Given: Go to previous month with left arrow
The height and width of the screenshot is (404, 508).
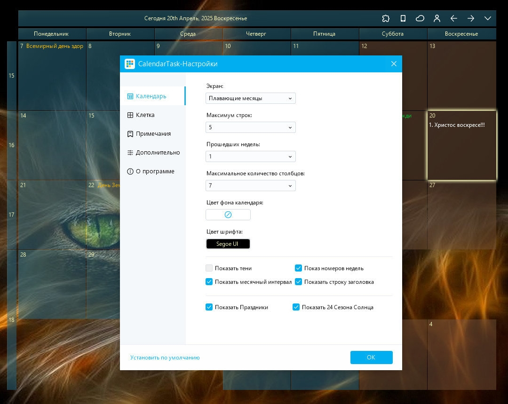Looking at the screenshot, I should coord(454,18).
